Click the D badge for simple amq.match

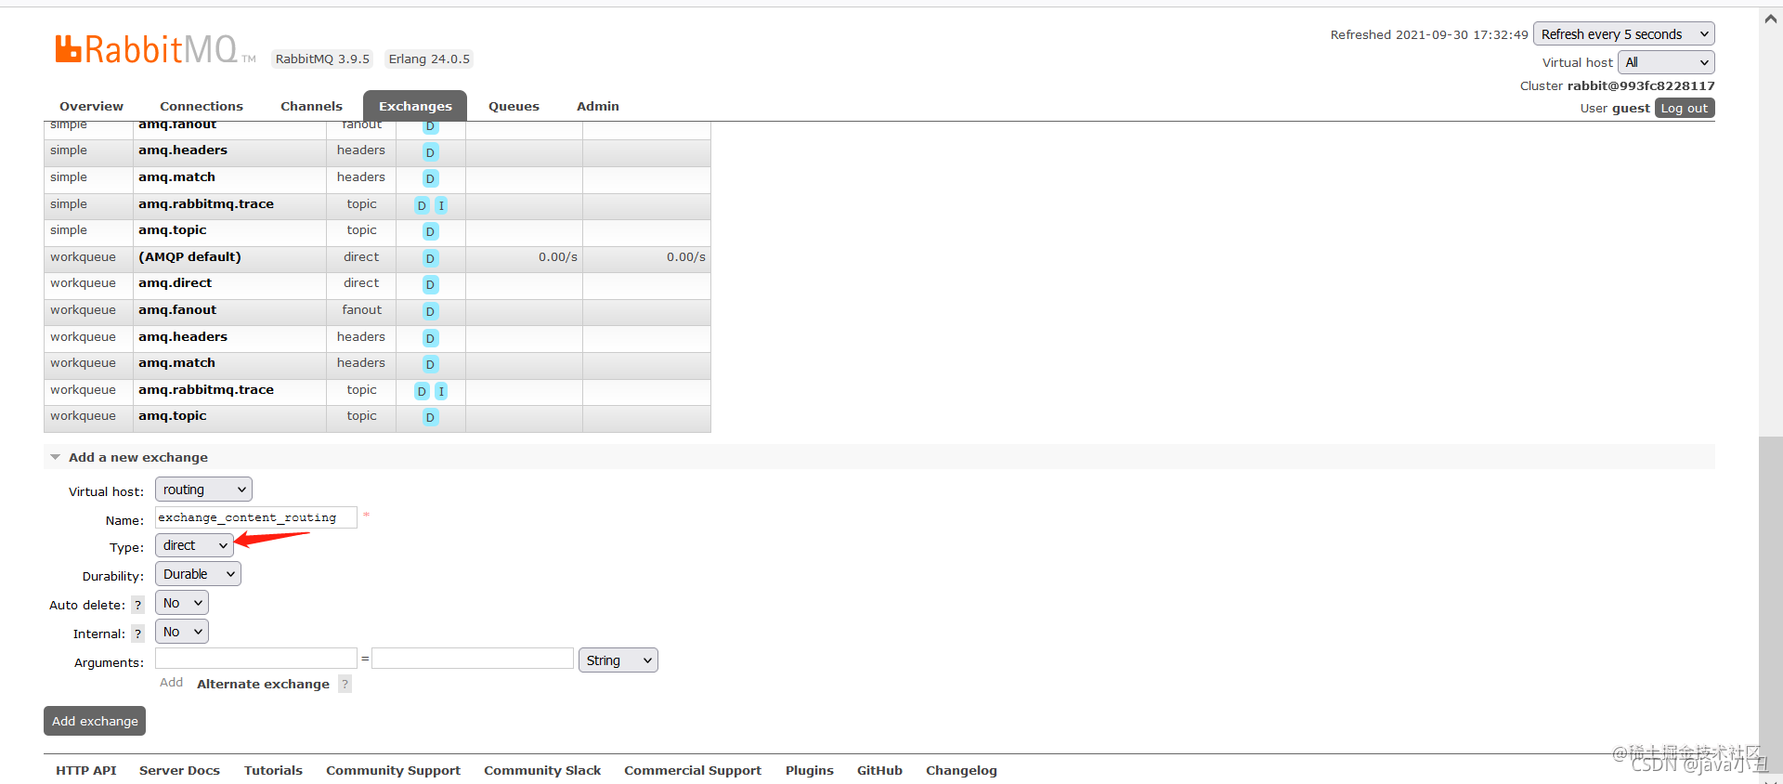(x=430, y=178)
